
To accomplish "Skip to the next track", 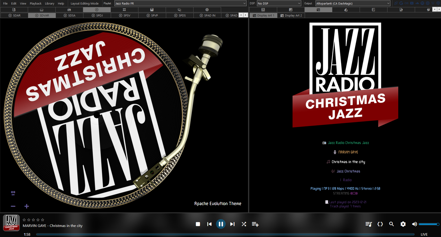I will coord(232,224).
